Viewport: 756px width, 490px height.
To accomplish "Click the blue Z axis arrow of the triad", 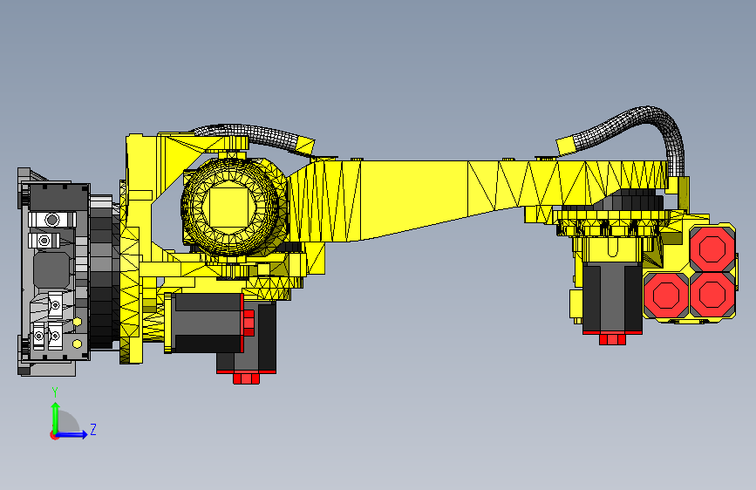I will pyautogui.click(x=73, y=434).
